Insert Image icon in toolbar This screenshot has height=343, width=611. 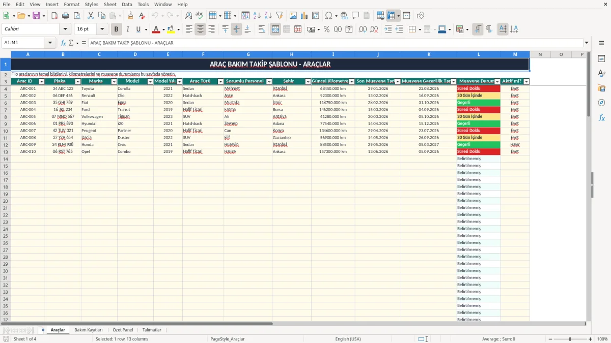(293, 16)
